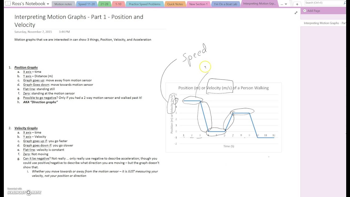Switch to the Motion notes section tab
350x197 pixels.
point(63,4)
